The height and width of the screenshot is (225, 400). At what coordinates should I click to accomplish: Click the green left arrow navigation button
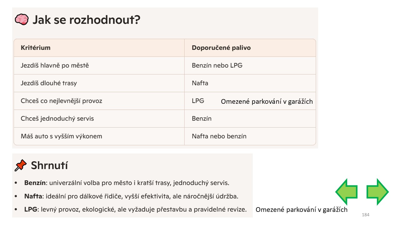pos(346,192)
